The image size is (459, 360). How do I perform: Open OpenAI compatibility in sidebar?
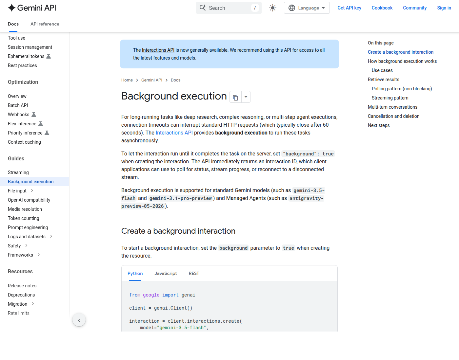coord(29,200)
